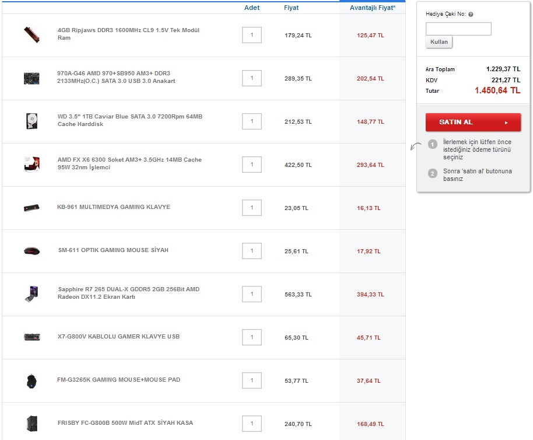The width and height of the screenshot is (533, 440).
Task: Click the FRISBY FC-G800B case image
Action: [x=31, y=423]
